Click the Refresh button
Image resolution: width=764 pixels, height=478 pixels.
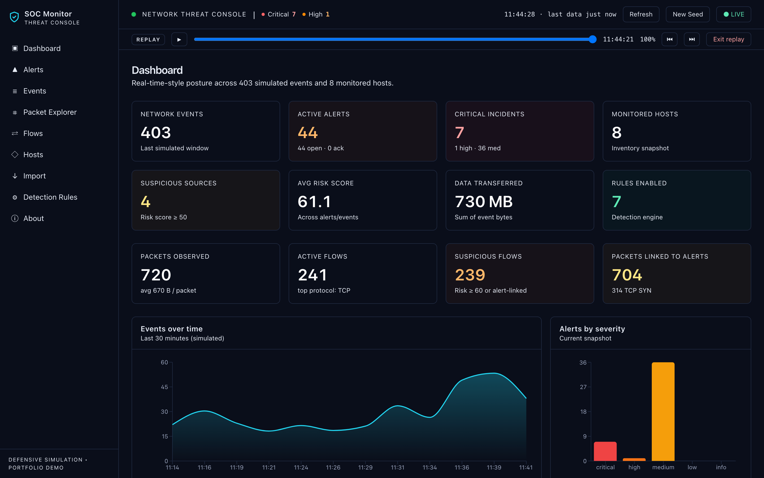coord(641,14)
